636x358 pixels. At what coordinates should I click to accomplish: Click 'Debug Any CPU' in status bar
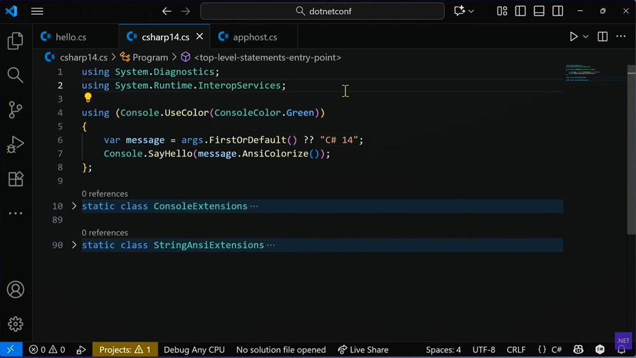pos(194,350)
